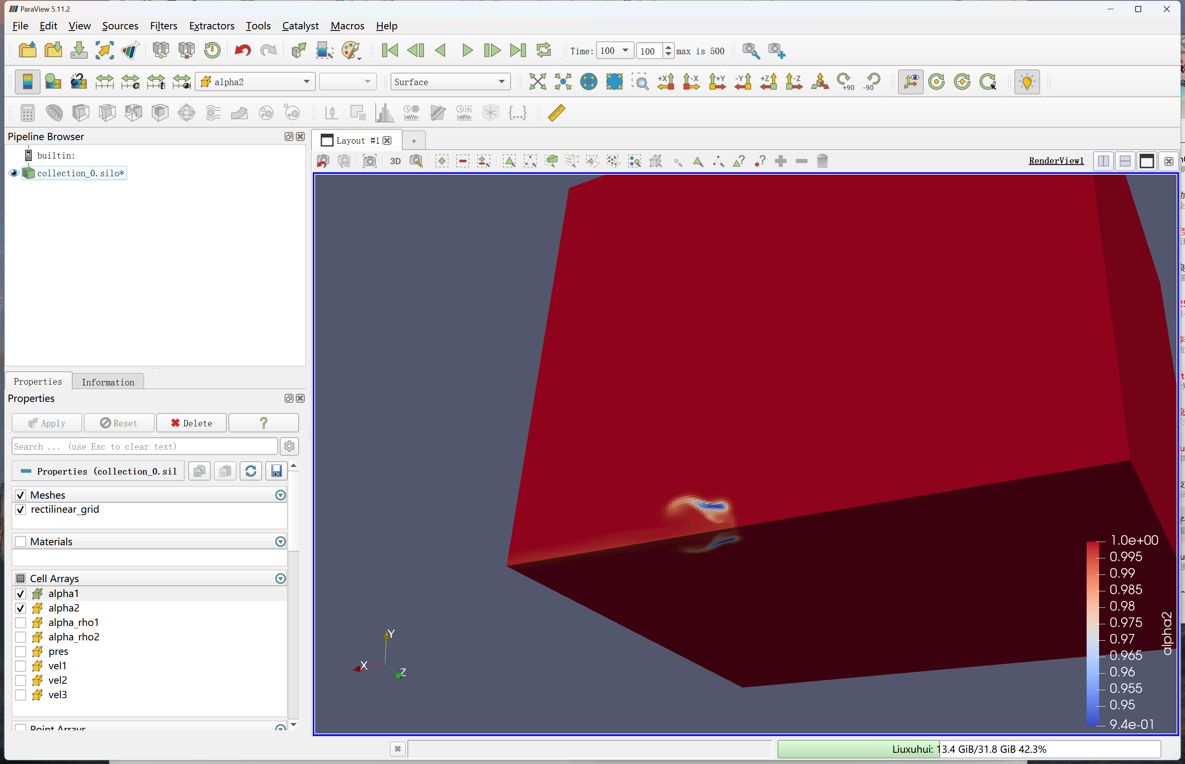Image resolution: width=1185 pixels, height=764 pixels.
Task: Open the Catalyst menu
Action: (x=300, y=25)
